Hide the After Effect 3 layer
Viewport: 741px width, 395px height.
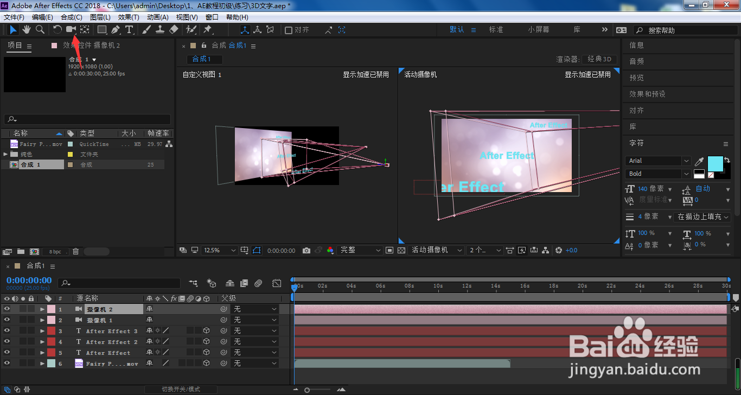coord(7,330)
